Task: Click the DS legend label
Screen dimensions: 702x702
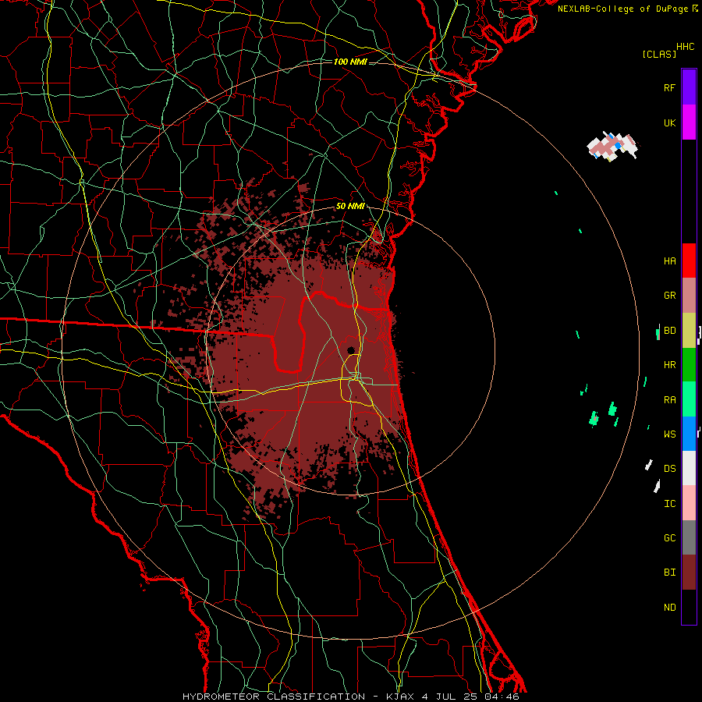Action: pyautogui.click(x=669, y=469)
